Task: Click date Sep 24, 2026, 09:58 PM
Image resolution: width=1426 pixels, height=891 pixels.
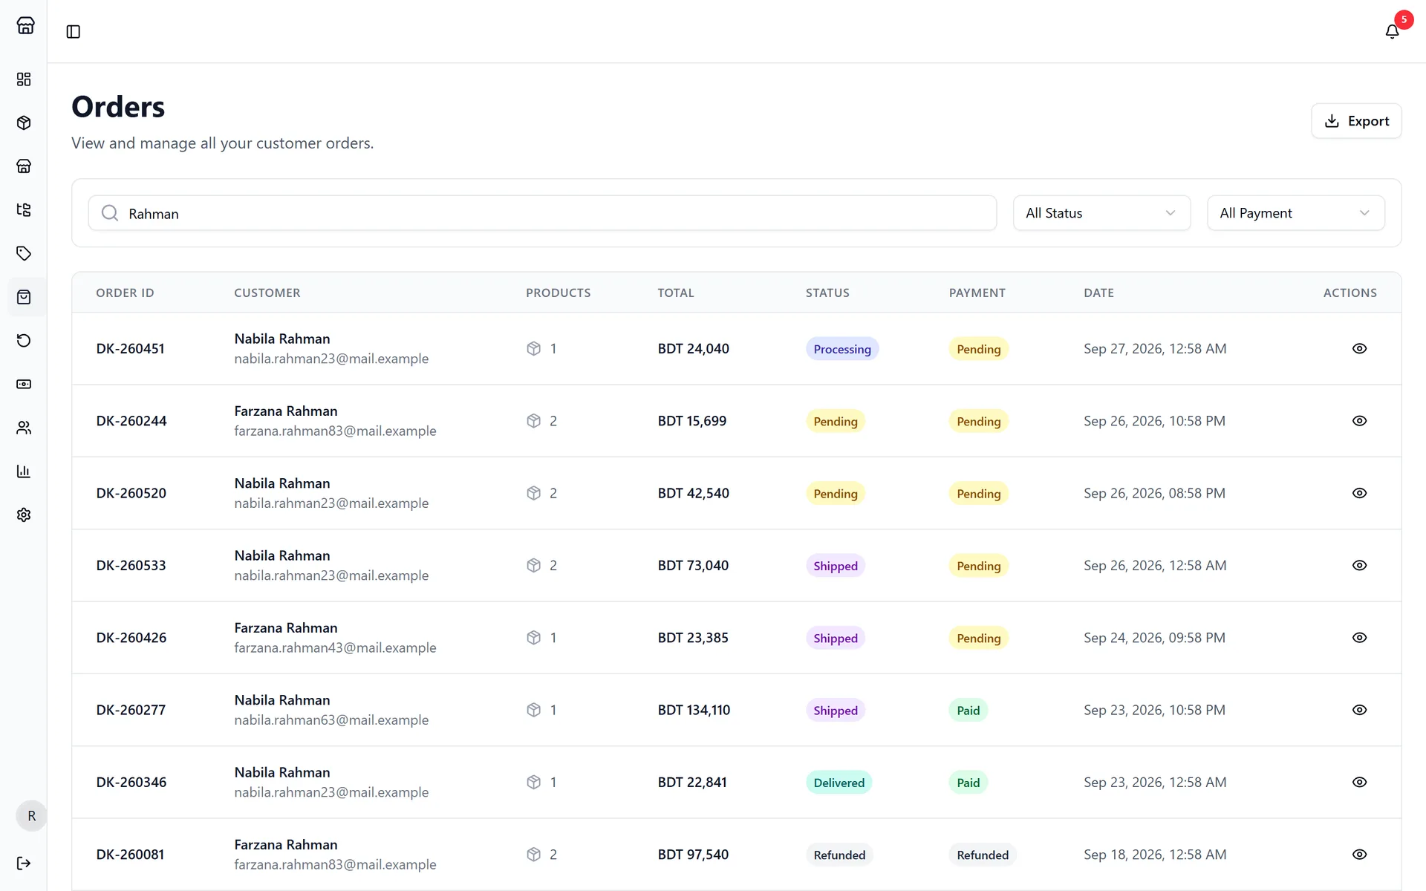Action: [1154, 638]
